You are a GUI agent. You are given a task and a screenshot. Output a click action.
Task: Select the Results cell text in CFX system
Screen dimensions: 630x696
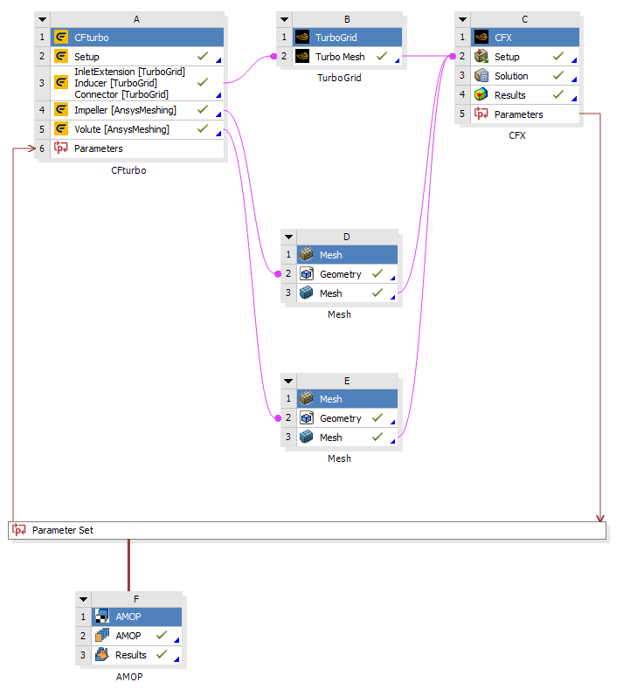coord(510,95)
